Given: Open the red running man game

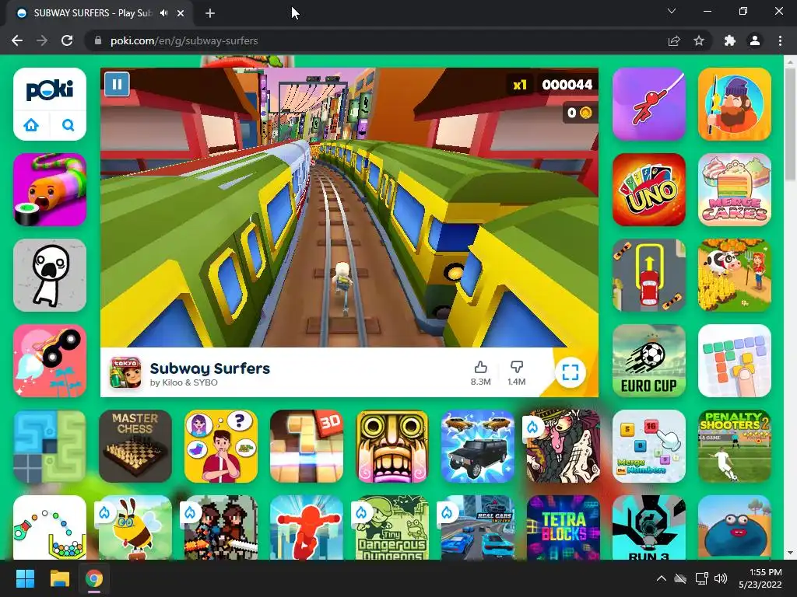Looking at the screenshot, I should [307, 528].
